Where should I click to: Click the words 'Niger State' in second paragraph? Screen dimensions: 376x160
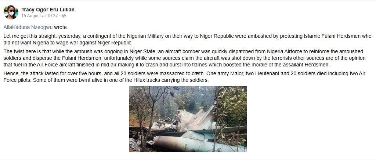pyautogui.click(x=142, y=52)
